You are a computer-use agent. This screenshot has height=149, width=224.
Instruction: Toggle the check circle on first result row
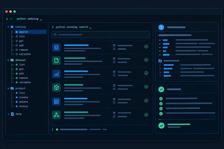coord(146,47)
